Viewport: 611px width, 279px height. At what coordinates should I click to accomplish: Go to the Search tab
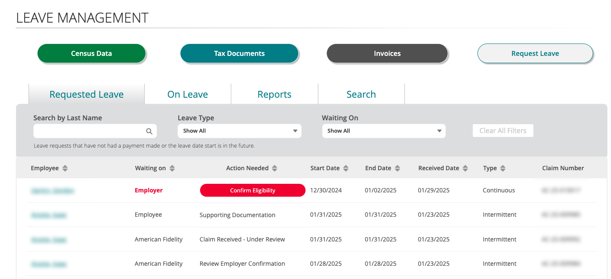(x=361, y=94)
